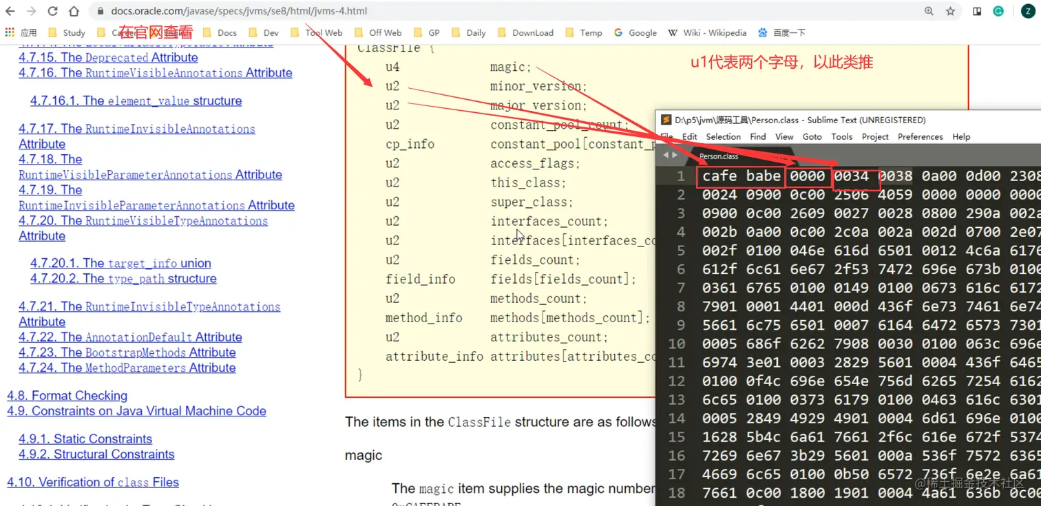Open 4.7.17. RuntimeInvisibleAnnotations Attribute link
Viewport: 1041px width, 506px height.
(137, 136)
